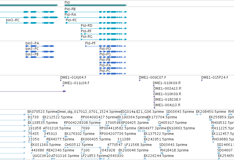Screen dimensions: 234x160
Task: Select the bin3-RC transcript label
Action: [x=13, y=20]
